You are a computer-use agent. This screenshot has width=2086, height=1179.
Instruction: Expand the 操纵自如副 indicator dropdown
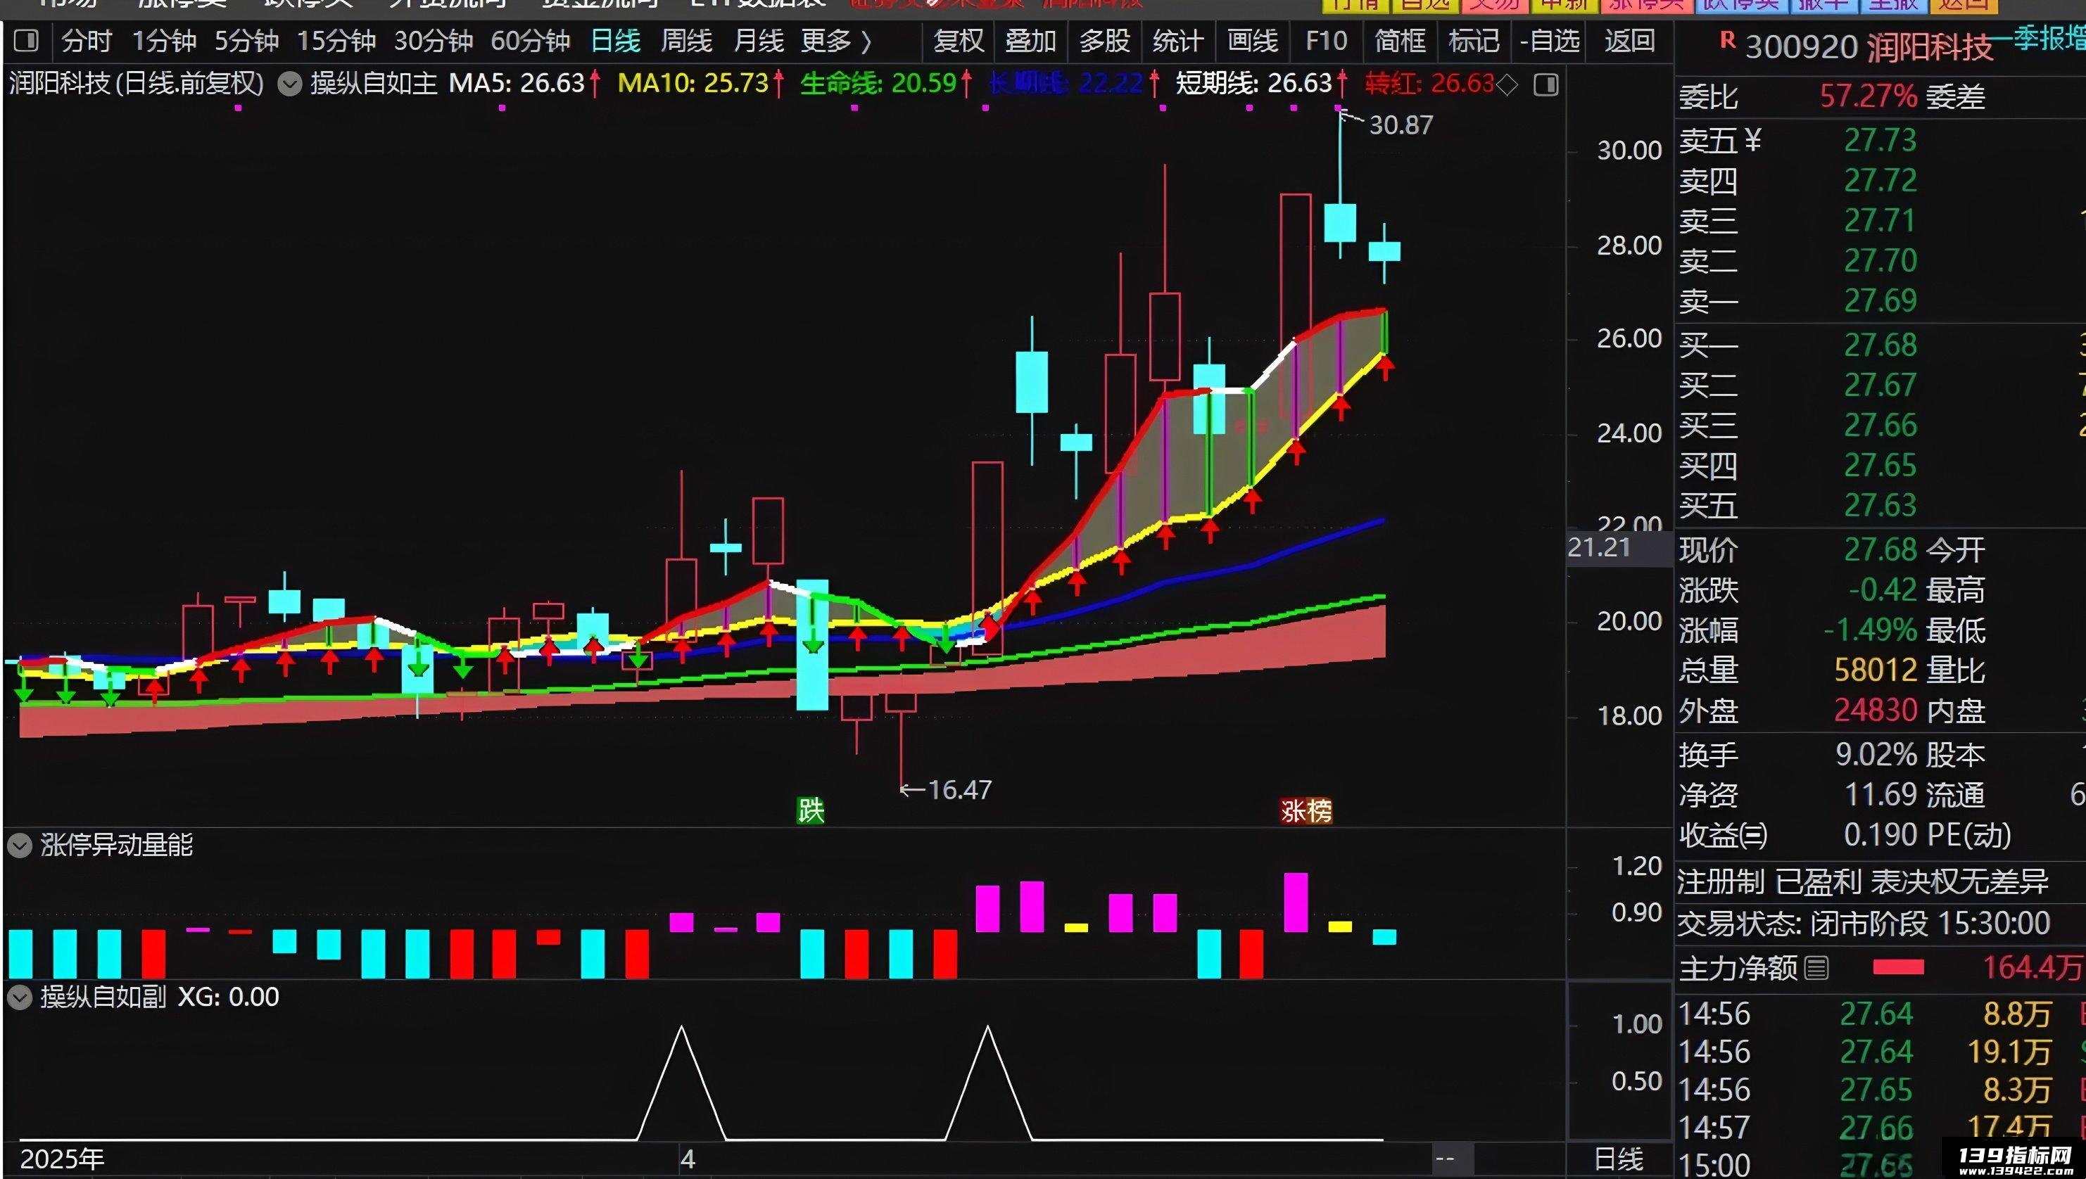(20, 998)
